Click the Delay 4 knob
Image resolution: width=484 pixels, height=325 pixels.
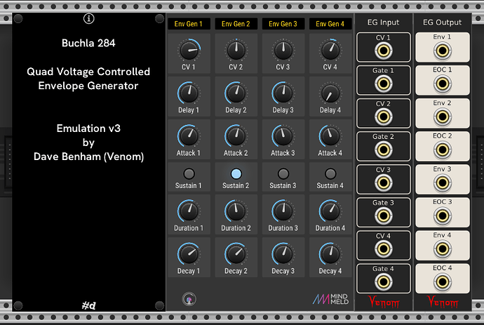point(330,93)
